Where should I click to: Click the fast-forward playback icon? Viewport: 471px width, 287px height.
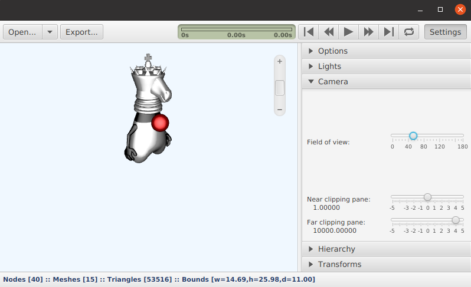pyautogui.click(x=368, y=32)
